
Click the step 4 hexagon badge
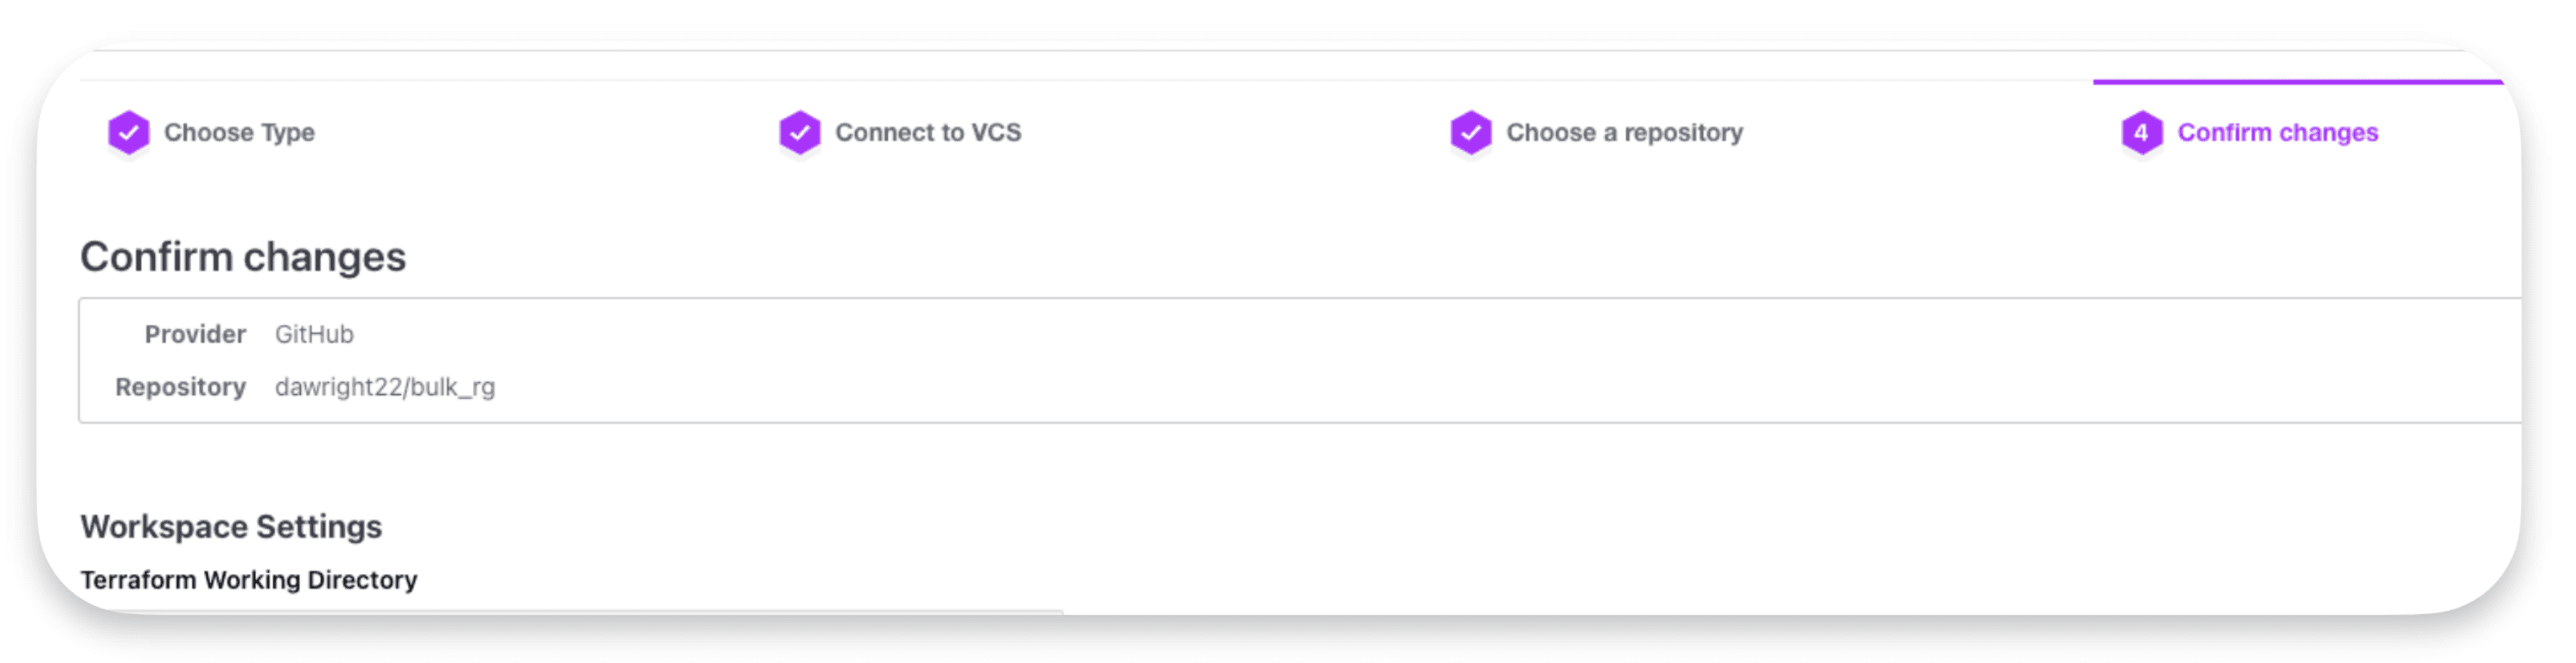(2142, 132)
